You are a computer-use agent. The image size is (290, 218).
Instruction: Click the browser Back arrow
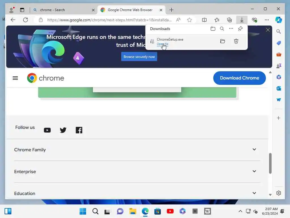[13, 20]
